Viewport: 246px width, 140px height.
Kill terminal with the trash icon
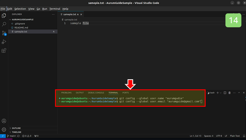point(229,93)
